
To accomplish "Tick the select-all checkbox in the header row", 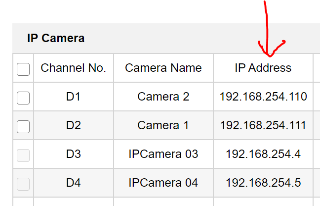I will point(23,69).
